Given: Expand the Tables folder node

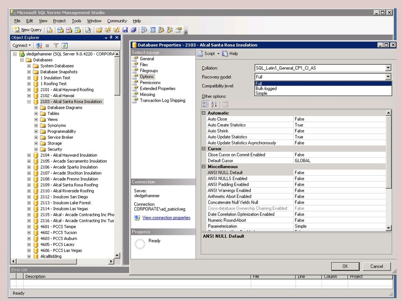Looking at the screenshot, I should point(36,114).
